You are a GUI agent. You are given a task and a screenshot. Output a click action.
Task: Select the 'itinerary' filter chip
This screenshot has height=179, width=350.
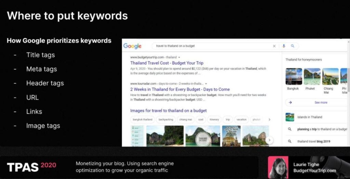214,120
